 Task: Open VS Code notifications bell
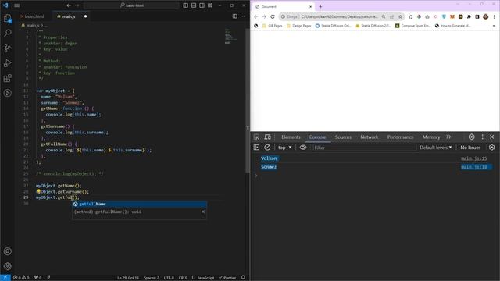coord(243,278)
